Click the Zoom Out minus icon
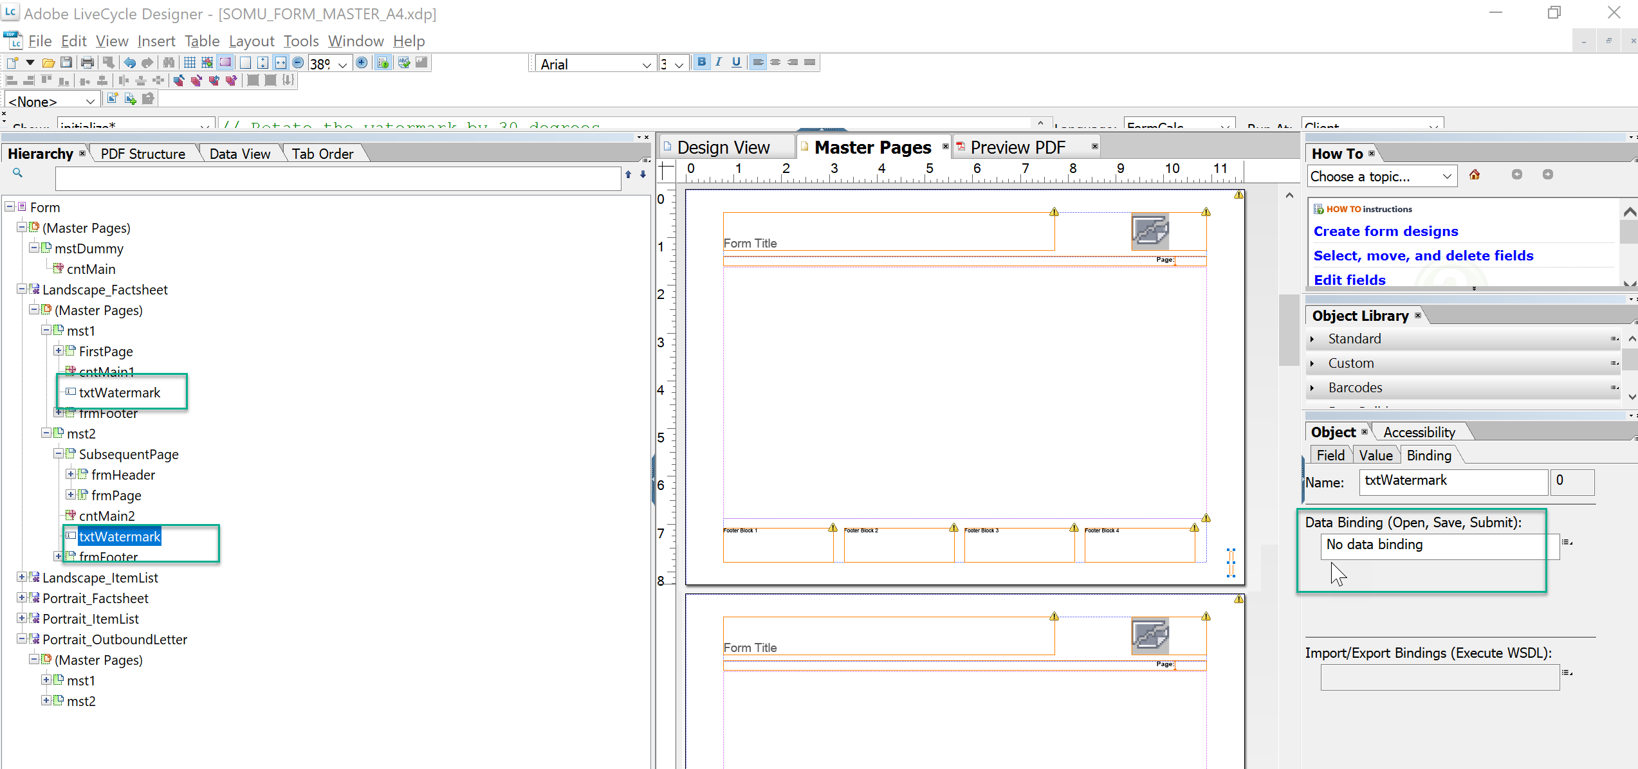 [298, 63]
